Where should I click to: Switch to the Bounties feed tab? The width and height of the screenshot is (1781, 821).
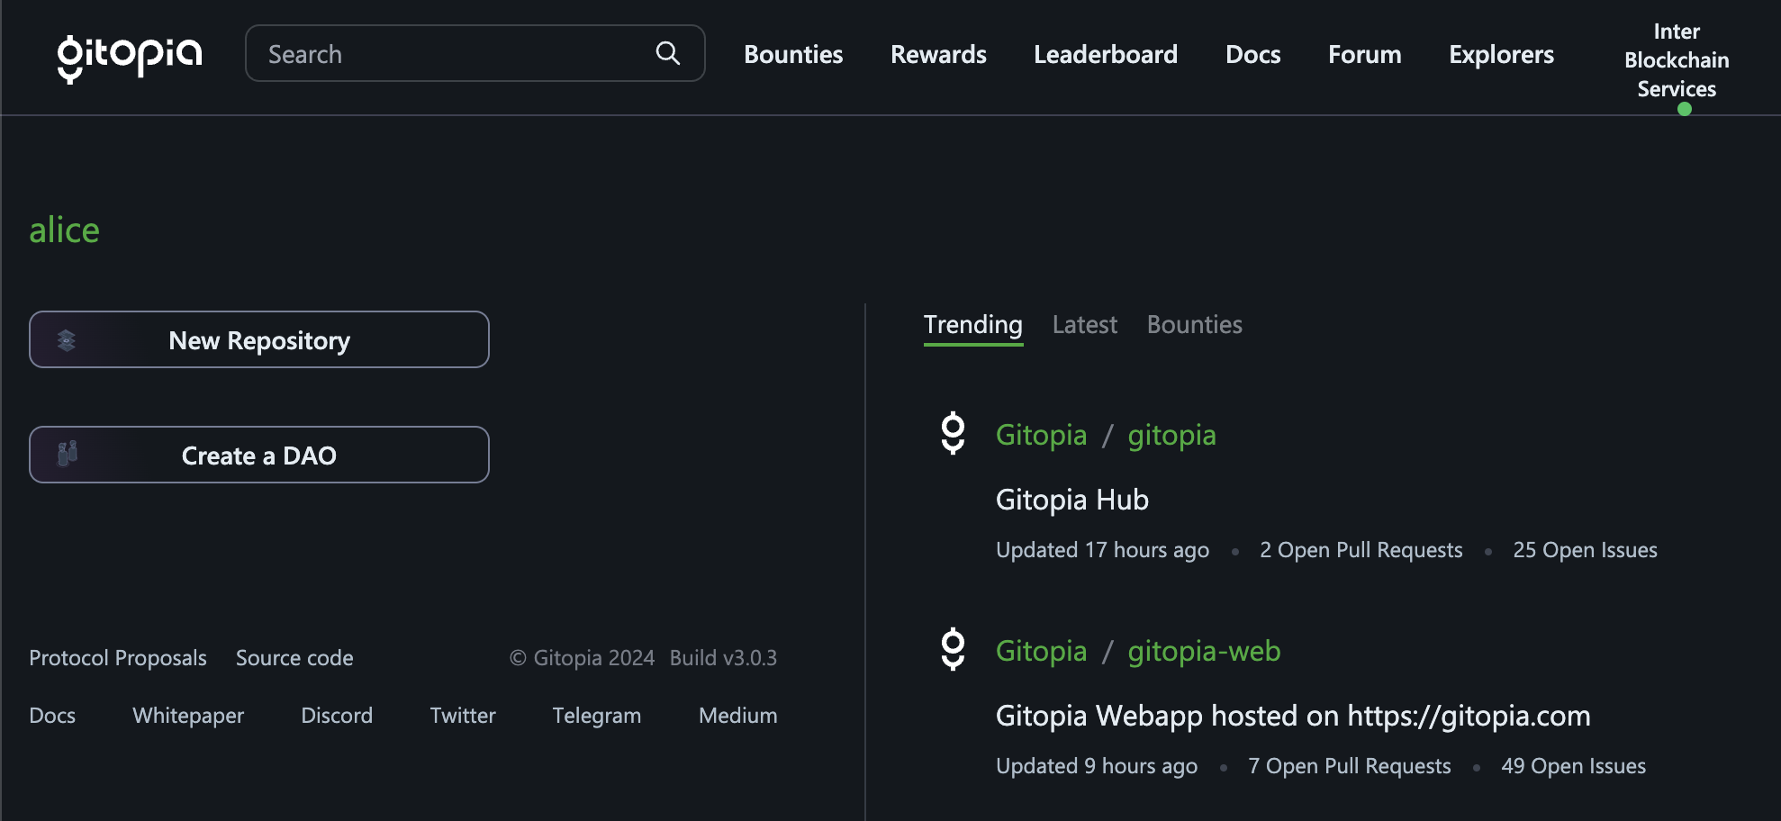1195,325
